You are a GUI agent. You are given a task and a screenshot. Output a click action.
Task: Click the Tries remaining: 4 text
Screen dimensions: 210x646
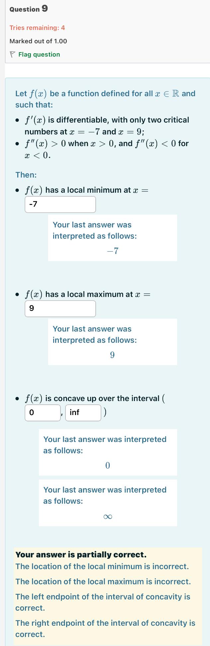point(38,28)
